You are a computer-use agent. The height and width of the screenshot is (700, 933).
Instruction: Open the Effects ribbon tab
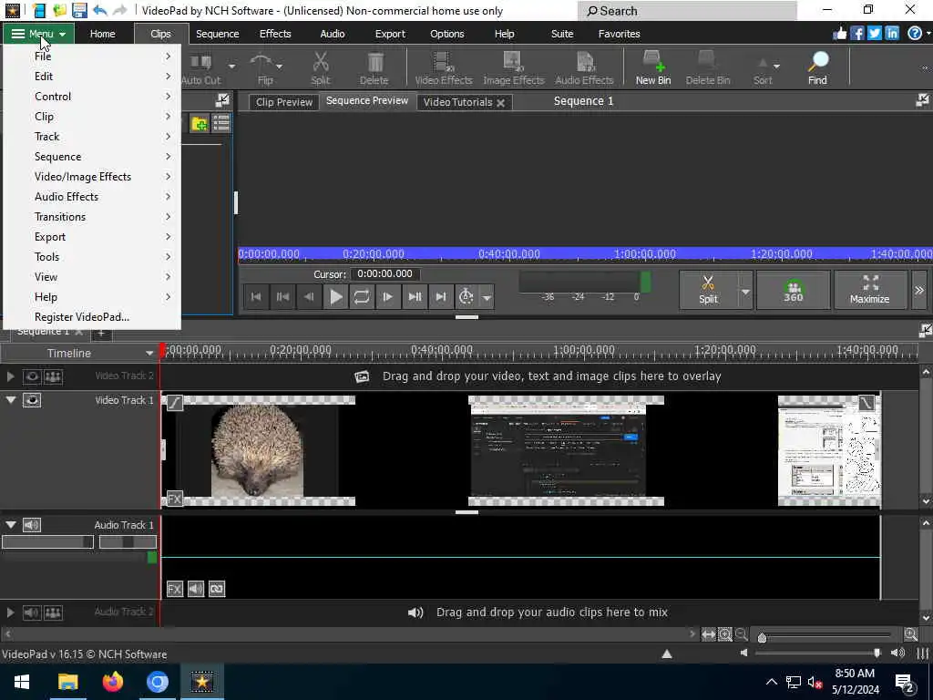(275, 34)
